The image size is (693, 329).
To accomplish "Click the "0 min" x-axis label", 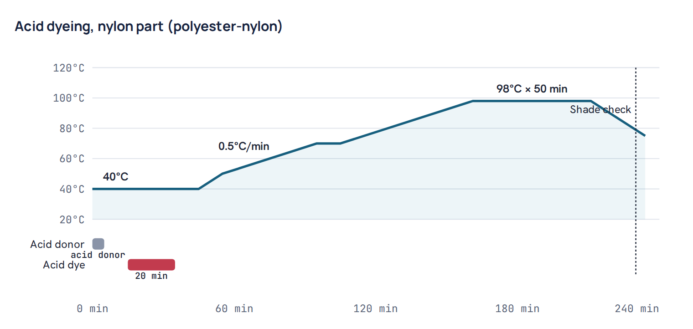I will pos(93,308).
